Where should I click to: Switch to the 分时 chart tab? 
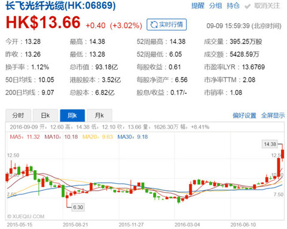tap(18, 115)
